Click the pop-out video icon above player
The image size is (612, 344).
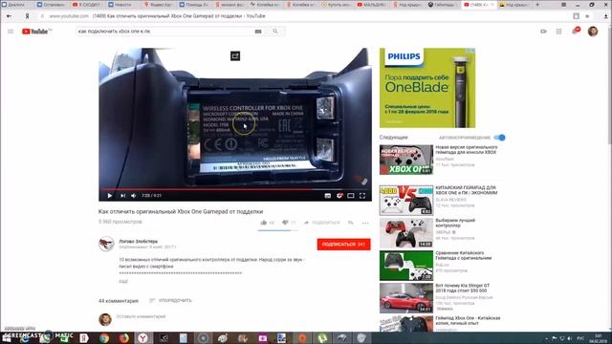point(235,55)
